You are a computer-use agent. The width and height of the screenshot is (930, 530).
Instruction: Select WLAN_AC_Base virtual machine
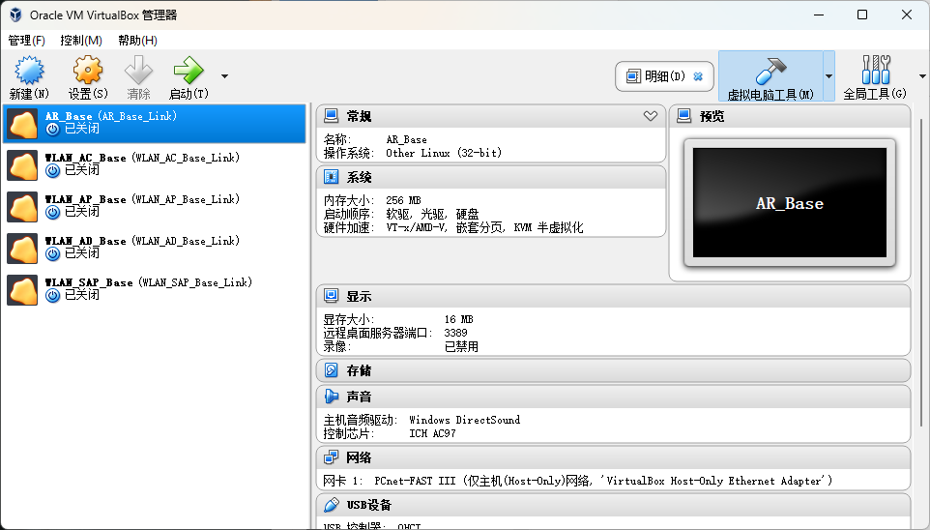click(x=155, y=165)
